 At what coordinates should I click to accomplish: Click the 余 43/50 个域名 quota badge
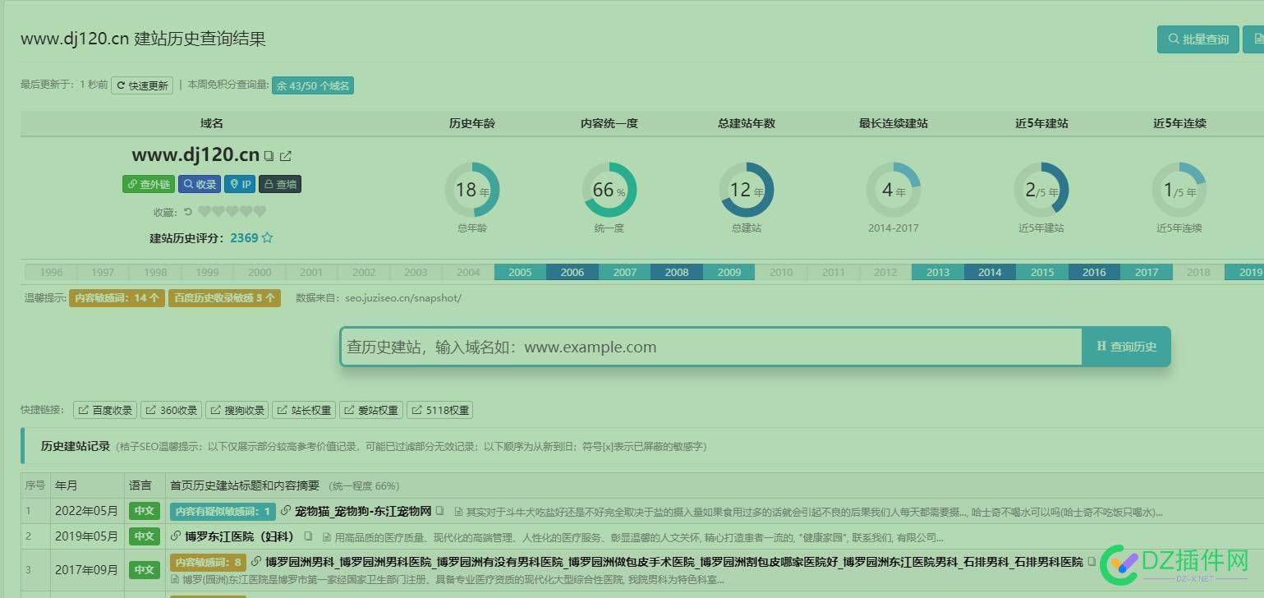click(x=313, y=85)
